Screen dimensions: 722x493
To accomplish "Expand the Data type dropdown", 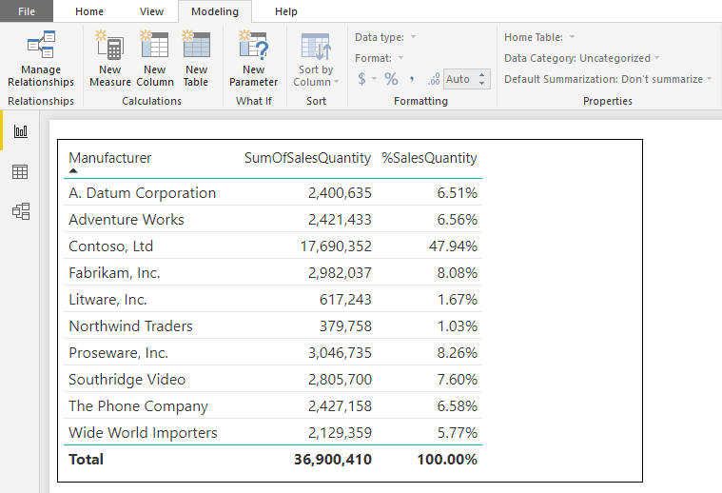I will point(413,37).
